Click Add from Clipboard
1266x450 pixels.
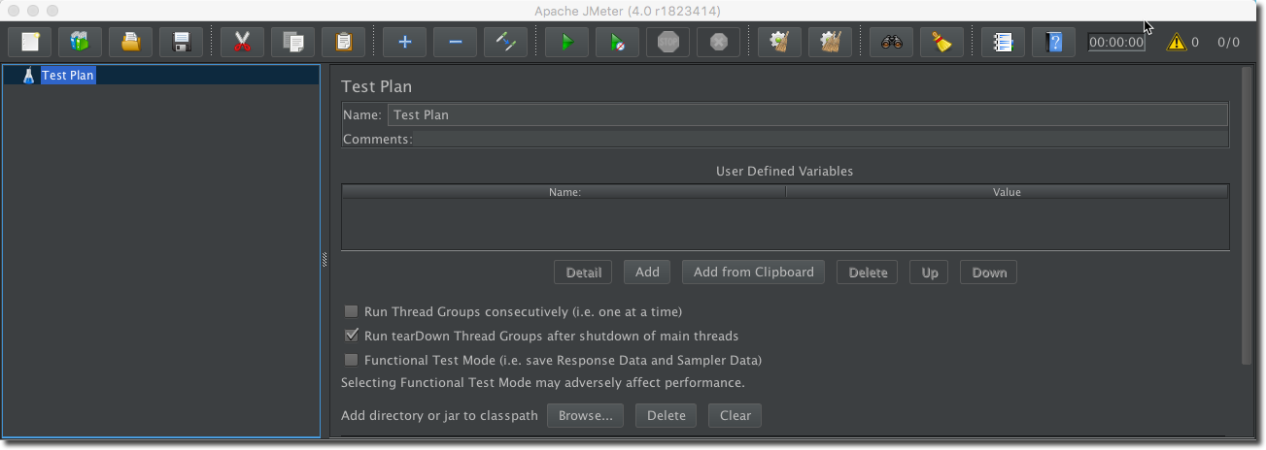click(x=754, y=273)
